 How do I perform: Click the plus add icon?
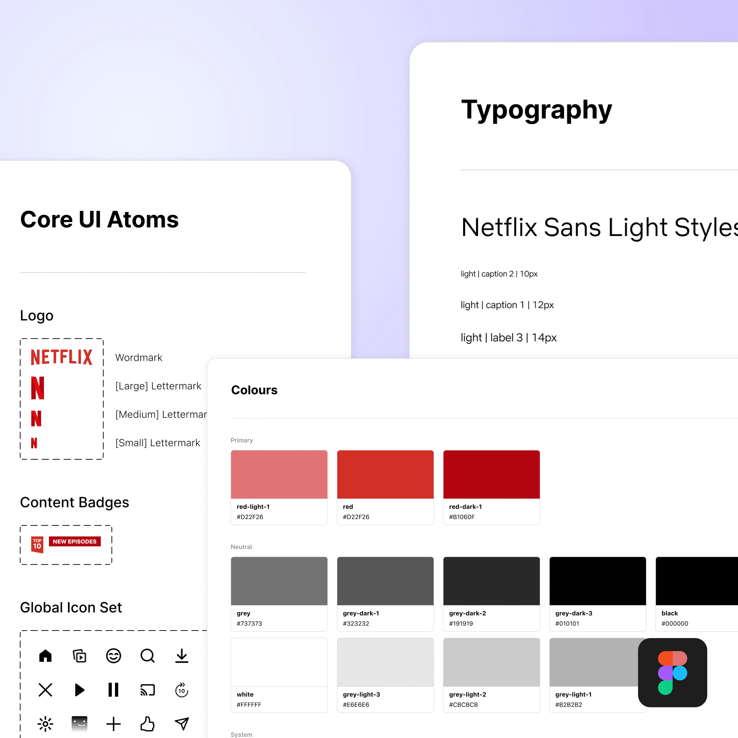tap(114, 724)
